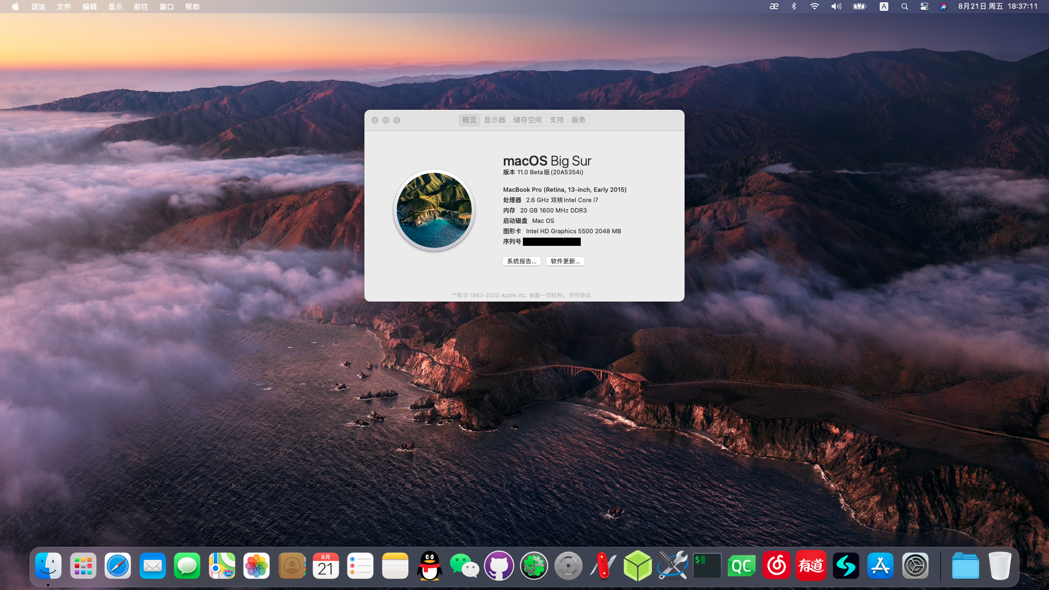
Task: Open the green QC app in Dock
Action: (x=742, y=566)
